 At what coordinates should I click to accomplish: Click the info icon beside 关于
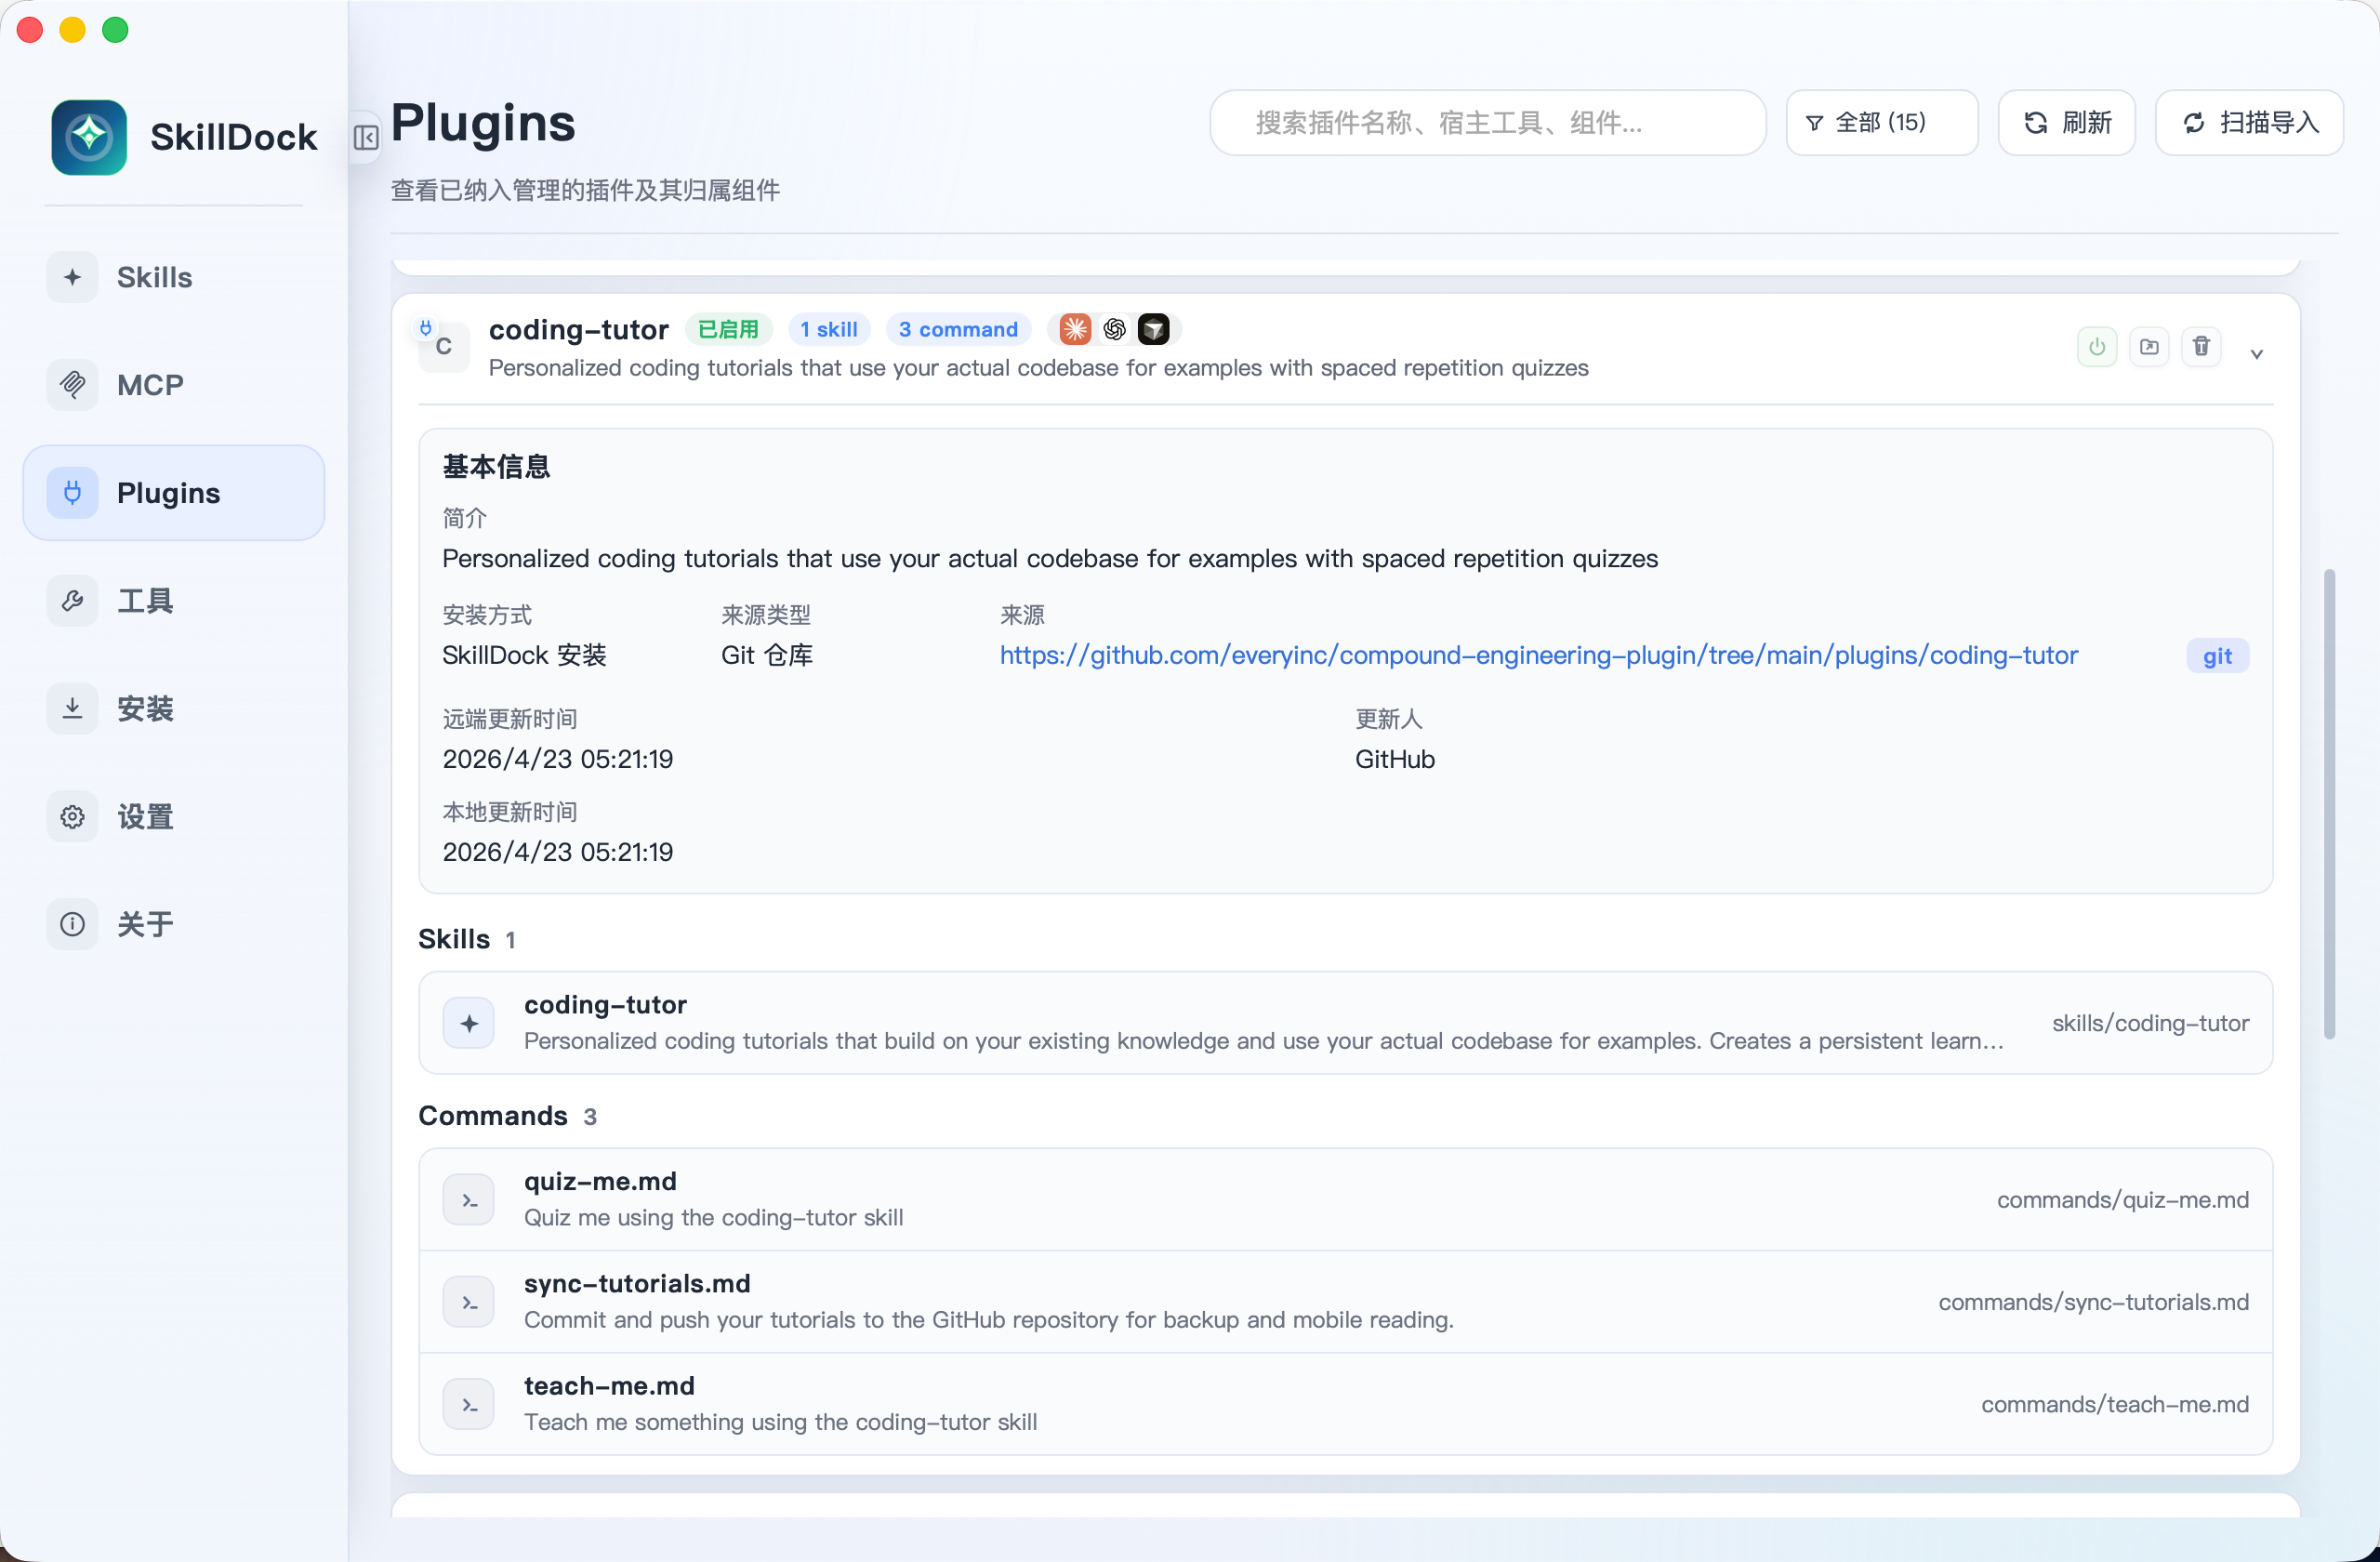pyautogui.click(x=72, y=924)
